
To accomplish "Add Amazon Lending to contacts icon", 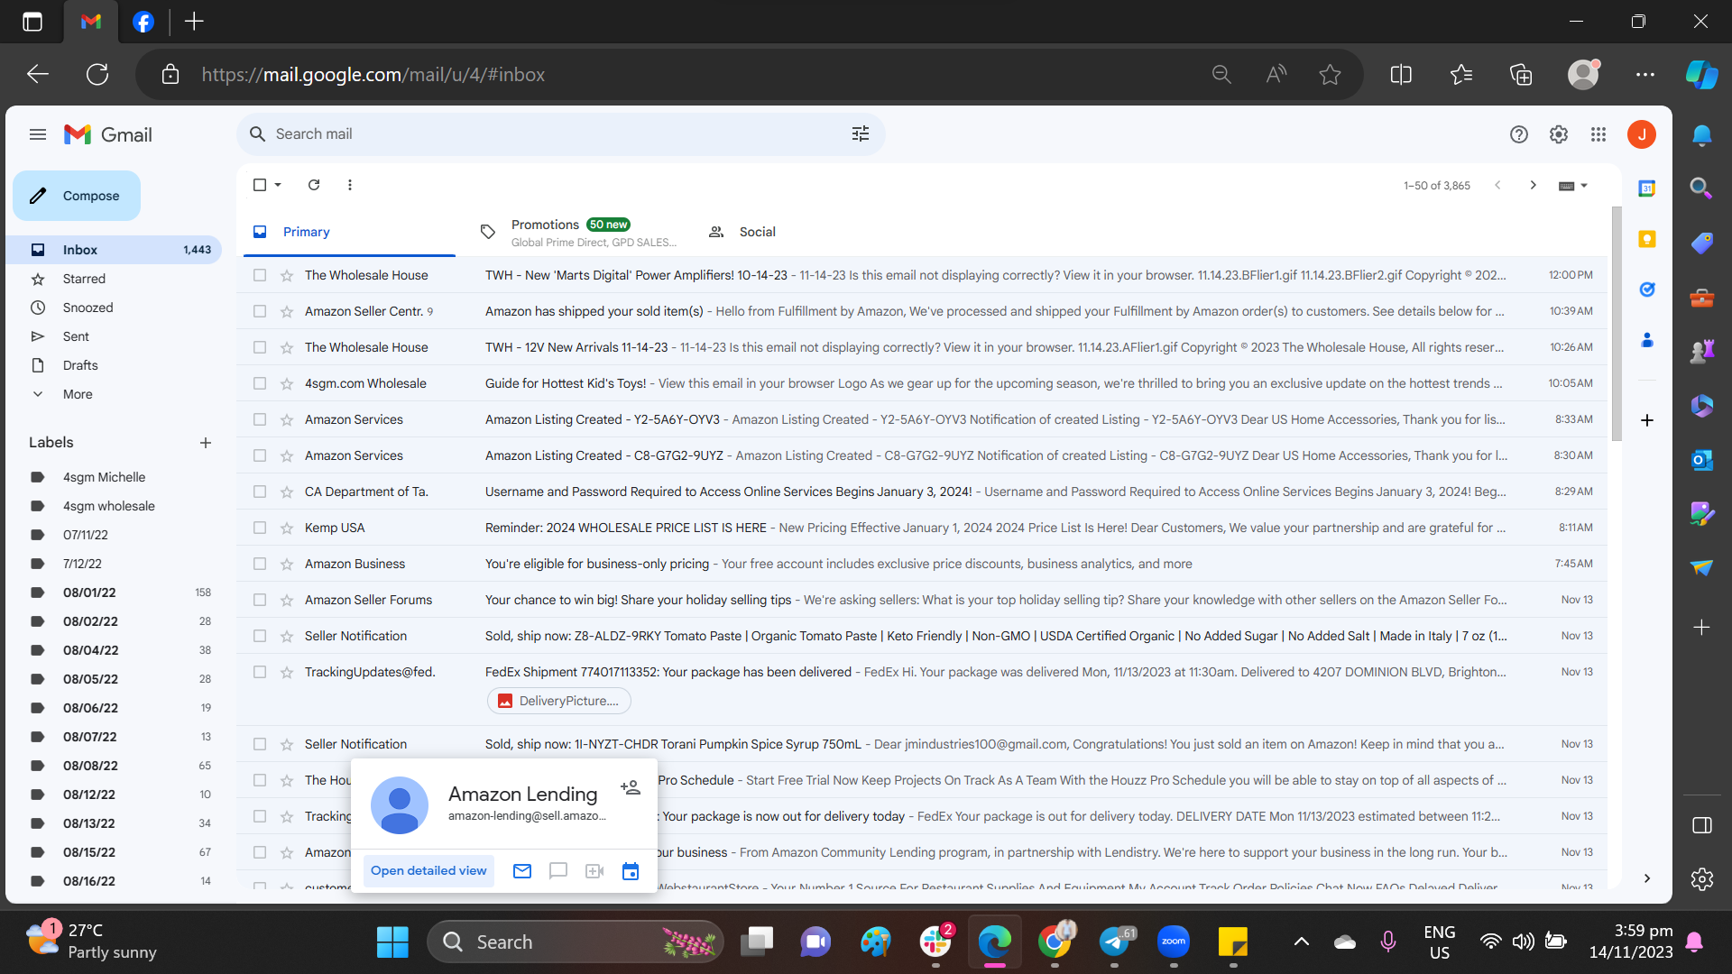I will (x=631, y=787).
